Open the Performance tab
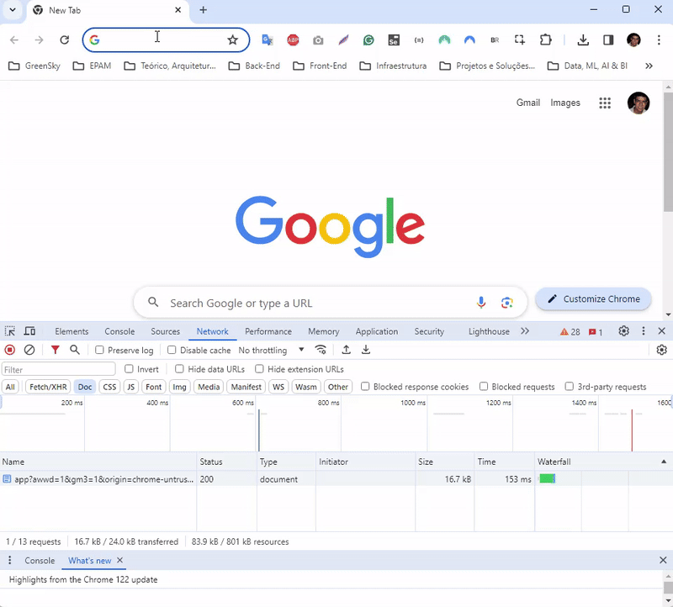This screenshot has width=673, height=607. (x=268, y=331)
